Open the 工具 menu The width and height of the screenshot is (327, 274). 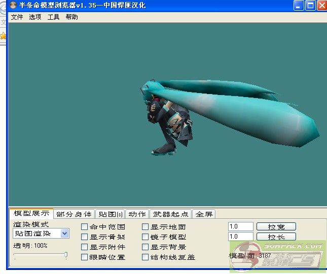(53, 17)
